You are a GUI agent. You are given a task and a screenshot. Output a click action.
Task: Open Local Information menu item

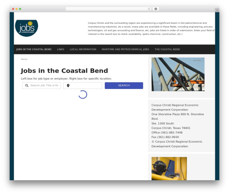point(83,50)
